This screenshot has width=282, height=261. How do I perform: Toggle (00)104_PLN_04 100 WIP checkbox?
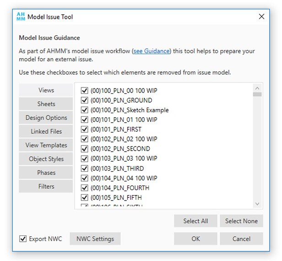click(84, 178)
